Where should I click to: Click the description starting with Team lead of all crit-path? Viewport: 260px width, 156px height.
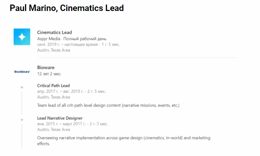click(x=108, y=105)
